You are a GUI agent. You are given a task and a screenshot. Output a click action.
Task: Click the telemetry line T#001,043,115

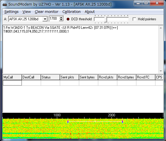(x=36, y=31)
